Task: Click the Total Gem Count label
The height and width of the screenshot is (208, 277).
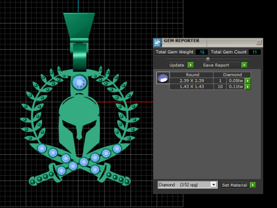Action: [x=229, y=52]
